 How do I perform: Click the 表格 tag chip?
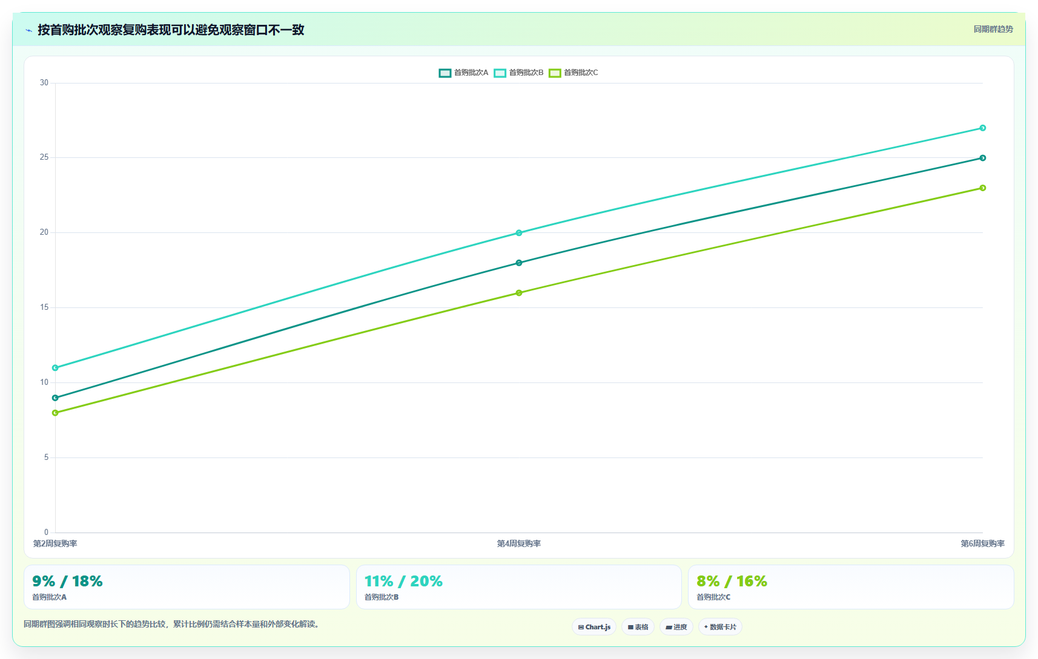(x=638, y=627)
